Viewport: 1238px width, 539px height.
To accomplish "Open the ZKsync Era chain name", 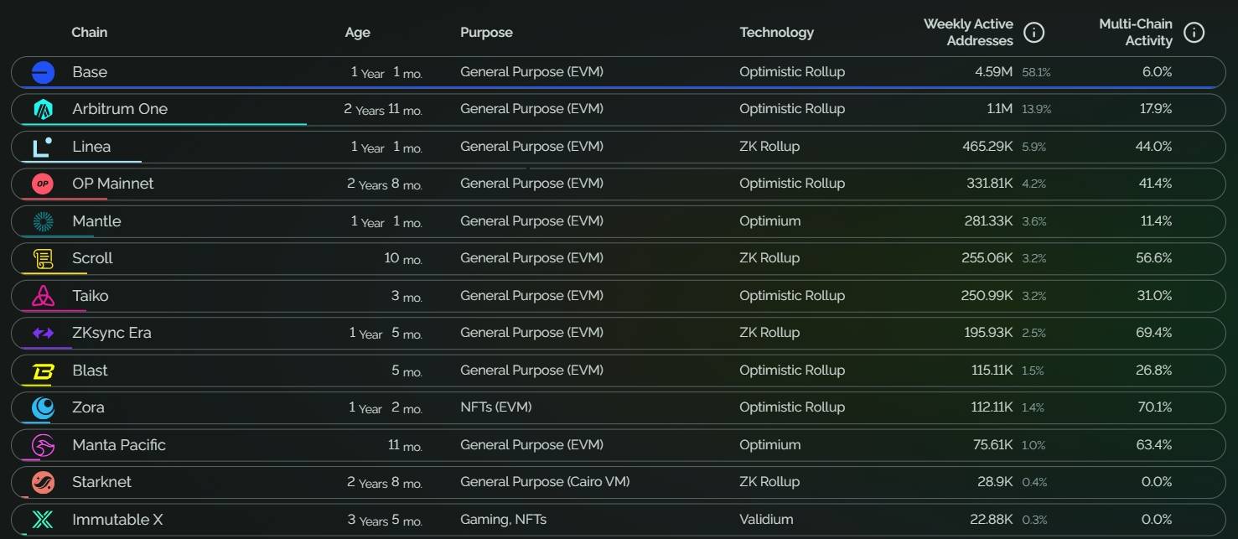I will point(112,333).
